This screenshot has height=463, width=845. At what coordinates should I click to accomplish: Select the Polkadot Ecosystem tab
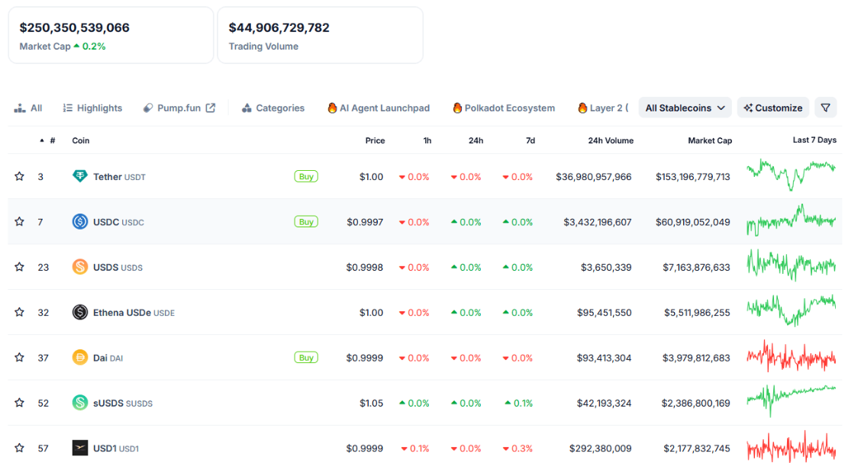click(x=504, y=108)
